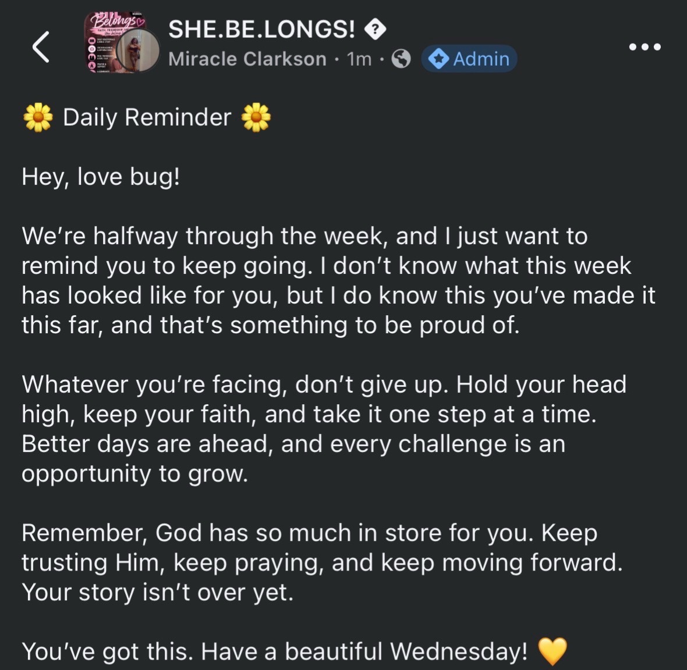Open the three-dot more options menu
This screenshot has height=670, width=687.
pos(644,47)
